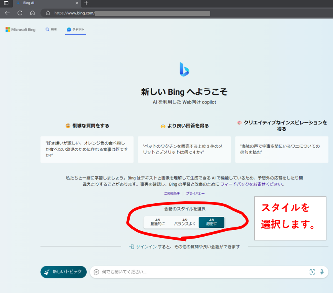Click the browser back arrow
333x293 pixels.
point(7,13)
